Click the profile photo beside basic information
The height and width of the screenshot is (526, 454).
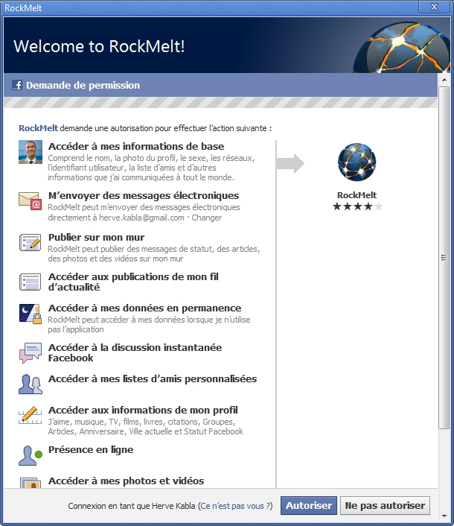[x=31, y=152]
